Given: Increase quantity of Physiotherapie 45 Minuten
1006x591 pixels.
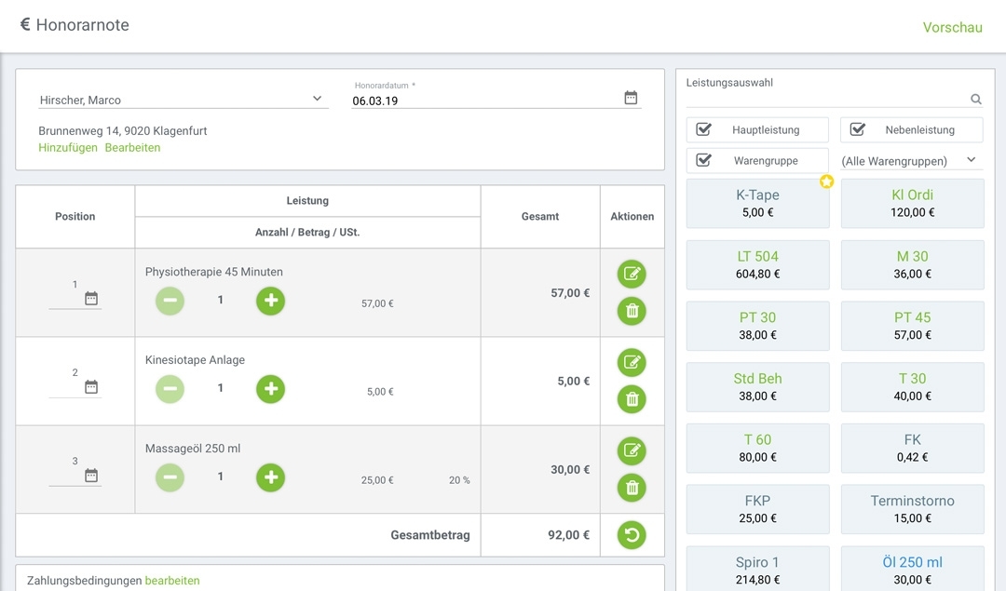Looking at the screenshot, I should (270, 301).
